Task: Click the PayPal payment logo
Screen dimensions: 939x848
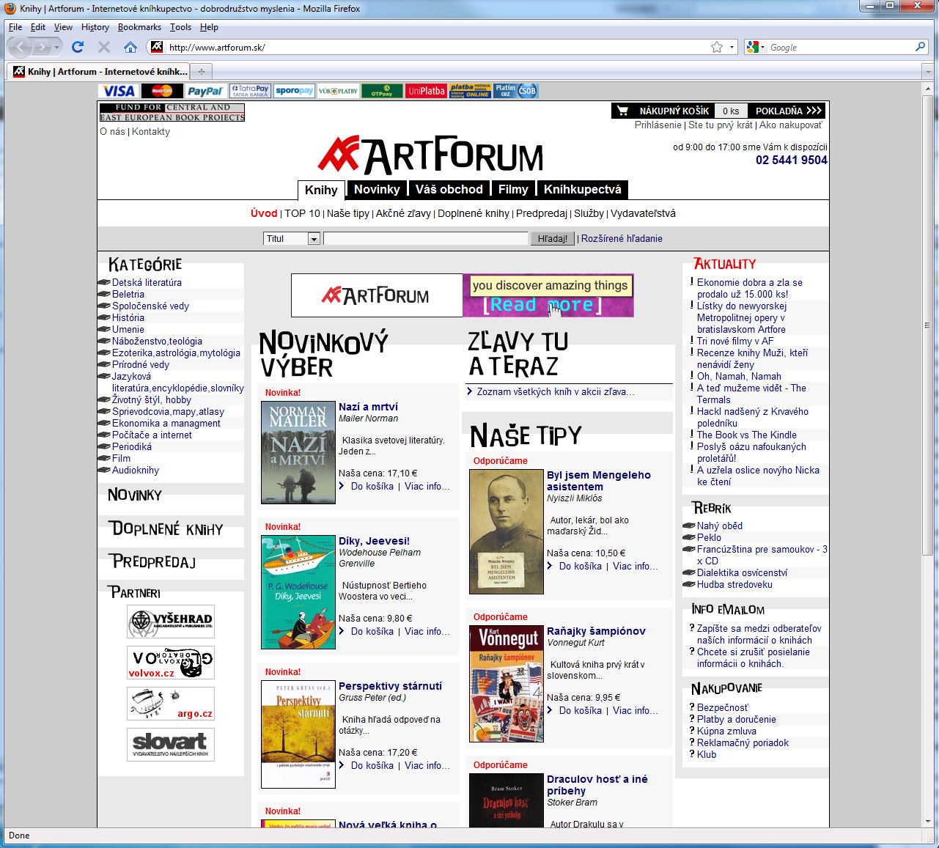Action: click(x=205, y=91)
